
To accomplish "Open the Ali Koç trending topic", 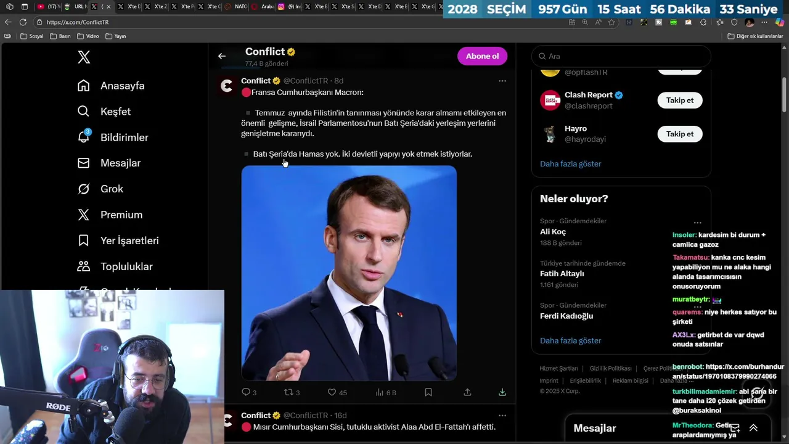I will (x=553, y=232).
